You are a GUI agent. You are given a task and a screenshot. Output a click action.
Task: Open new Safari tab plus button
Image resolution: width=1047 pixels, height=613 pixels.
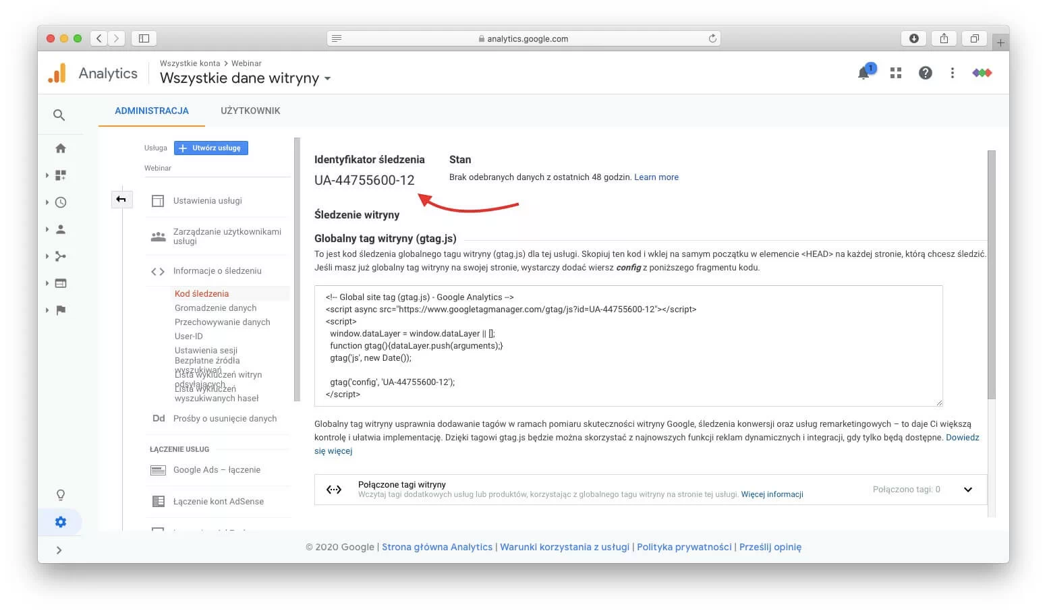pyautogui.click(x=1001, y=42)
